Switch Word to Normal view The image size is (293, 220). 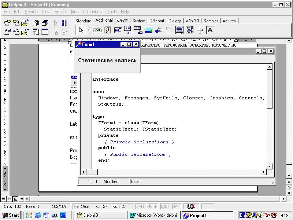coord(4,199)
